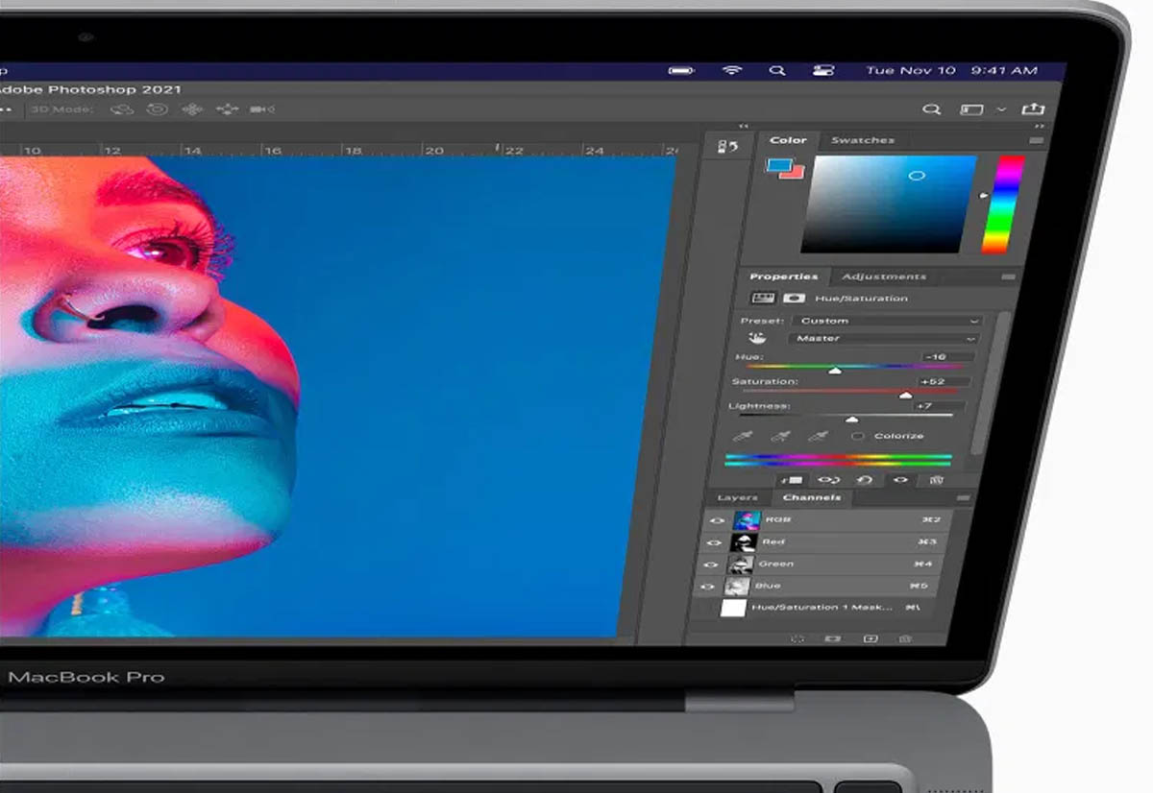Load channel as selection icon
Screen dimensions: 1153x793
[x=797, y=638]
